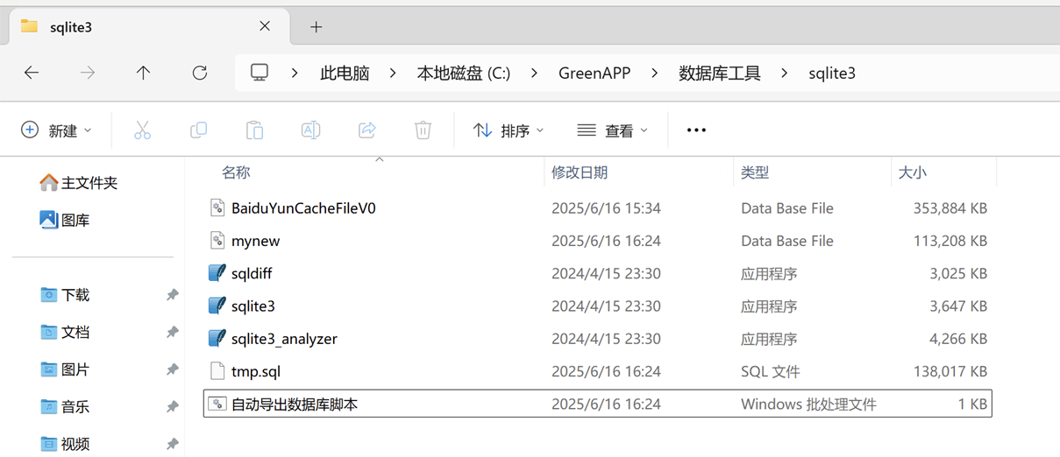Open a new tab with plus button
Viewport: 1060px width, 457px height.
(x=317, y=27)
